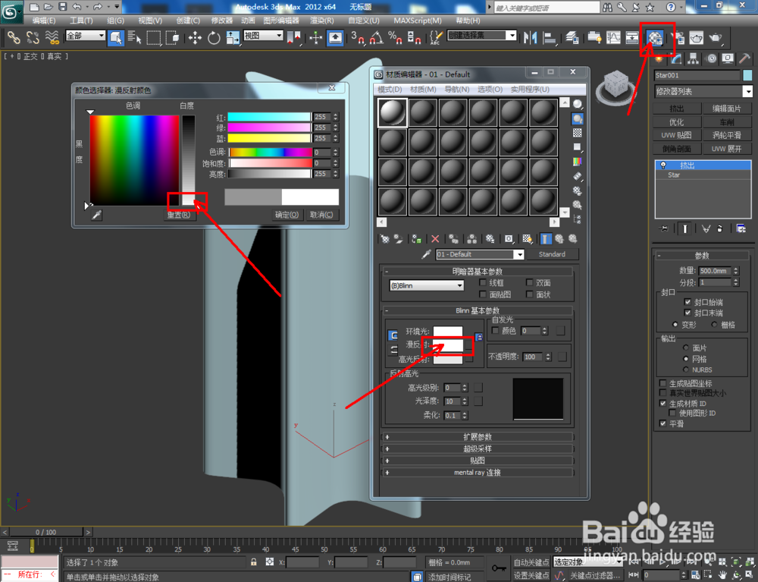
Task: Toggle self-illumination 颜色 checkbox
Action: point(495,330)
